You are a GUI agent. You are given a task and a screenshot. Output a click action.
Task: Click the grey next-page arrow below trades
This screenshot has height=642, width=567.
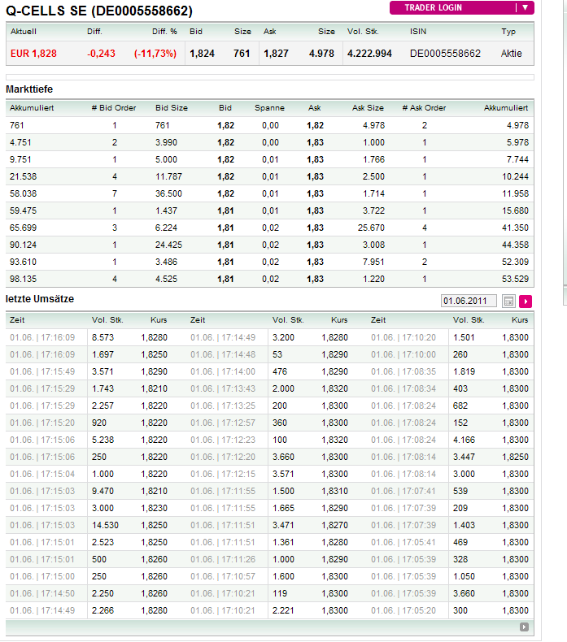(525, 627)
